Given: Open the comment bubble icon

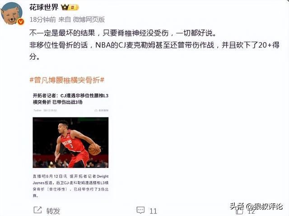Looking at the screenshot, I should point(140,210).
